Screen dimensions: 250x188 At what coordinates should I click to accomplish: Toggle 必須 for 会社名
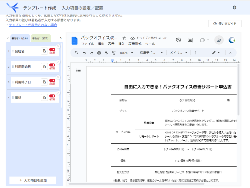tap(52, 50)
